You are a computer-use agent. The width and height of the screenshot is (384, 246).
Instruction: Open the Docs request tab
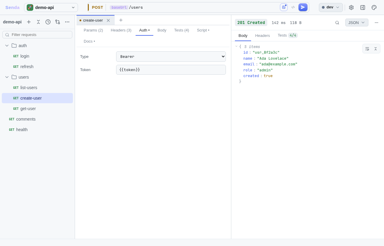tap(89, 41)
